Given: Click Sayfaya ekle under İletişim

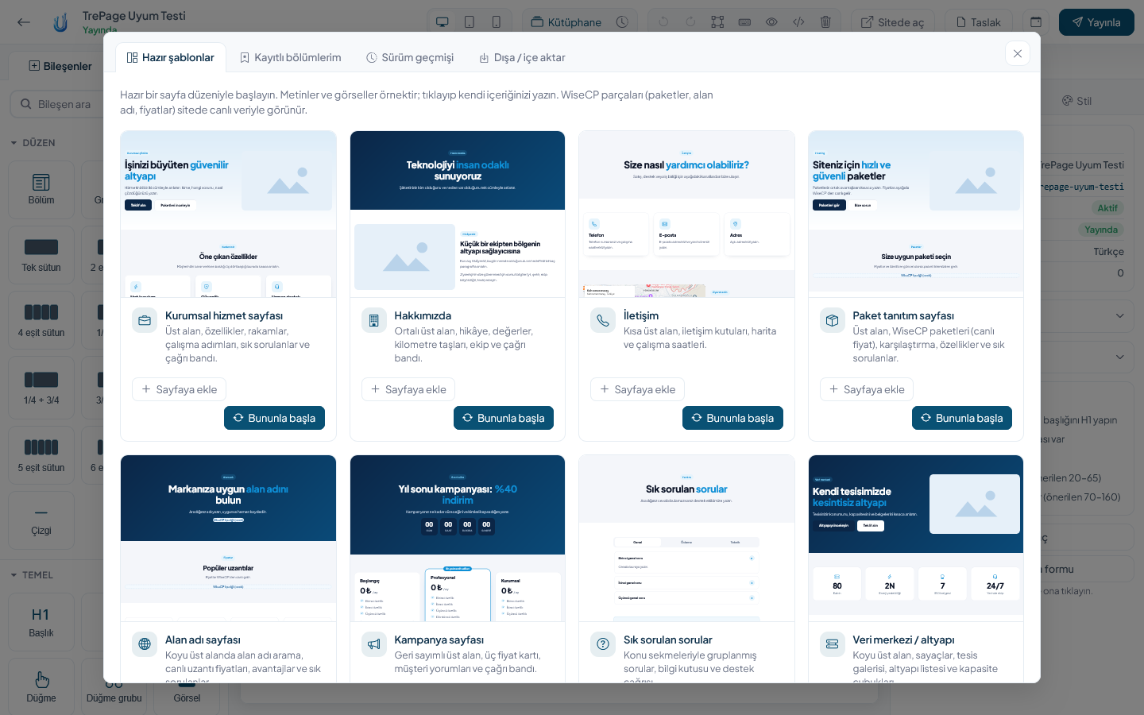Looking at the screenshot, I should [x=637, y=389].
